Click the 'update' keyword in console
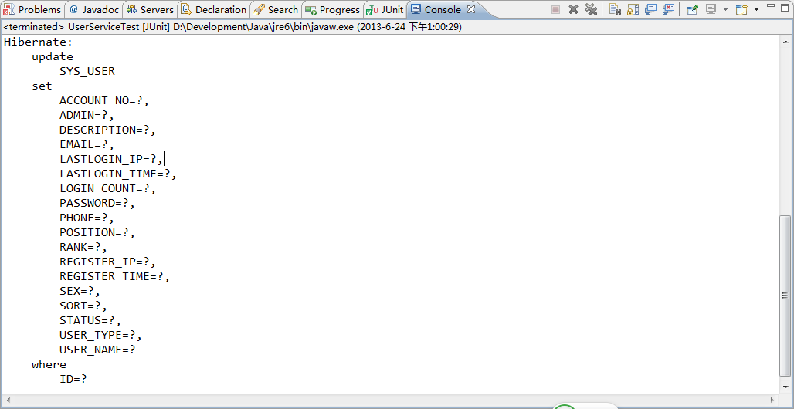The height and width of the screenshot is (409, 794). point(53,56)
